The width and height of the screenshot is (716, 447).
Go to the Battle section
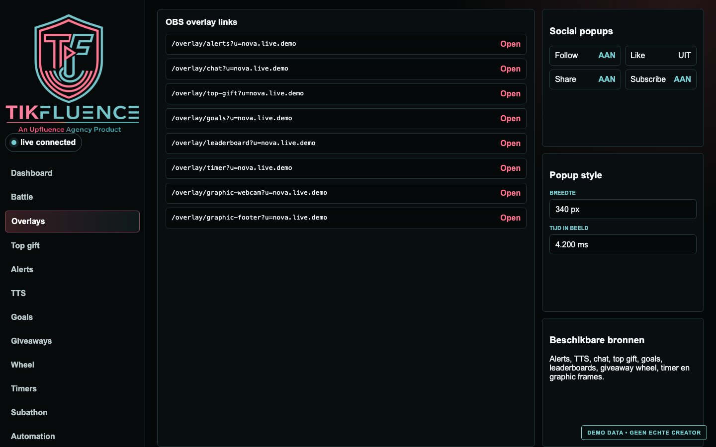pos(72,197)
